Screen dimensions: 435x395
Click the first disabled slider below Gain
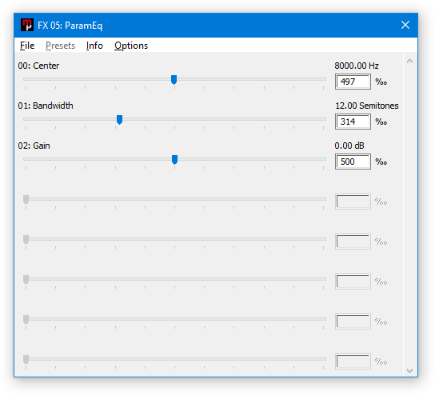(175, 199)
